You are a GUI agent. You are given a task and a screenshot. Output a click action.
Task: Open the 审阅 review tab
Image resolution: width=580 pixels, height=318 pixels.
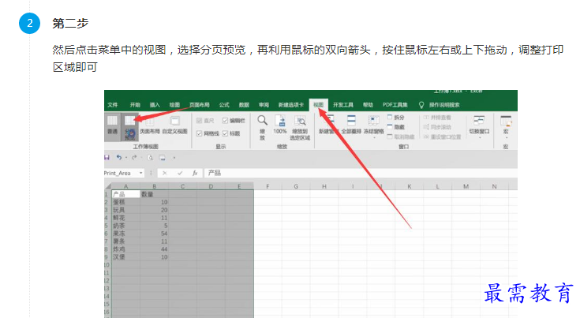point(264,105)
